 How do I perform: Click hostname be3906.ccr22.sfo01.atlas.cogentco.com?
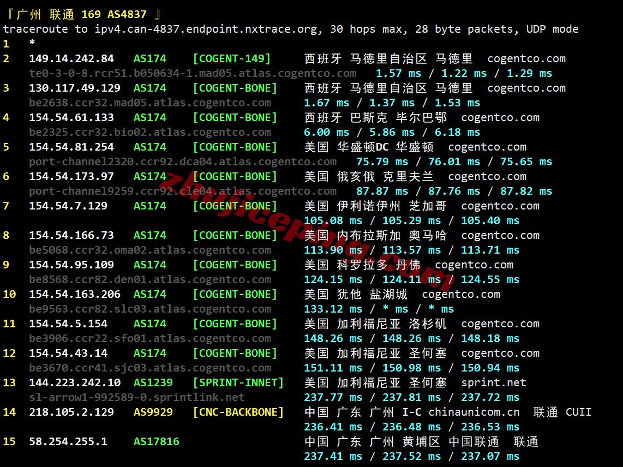click(x=150, y=338)
